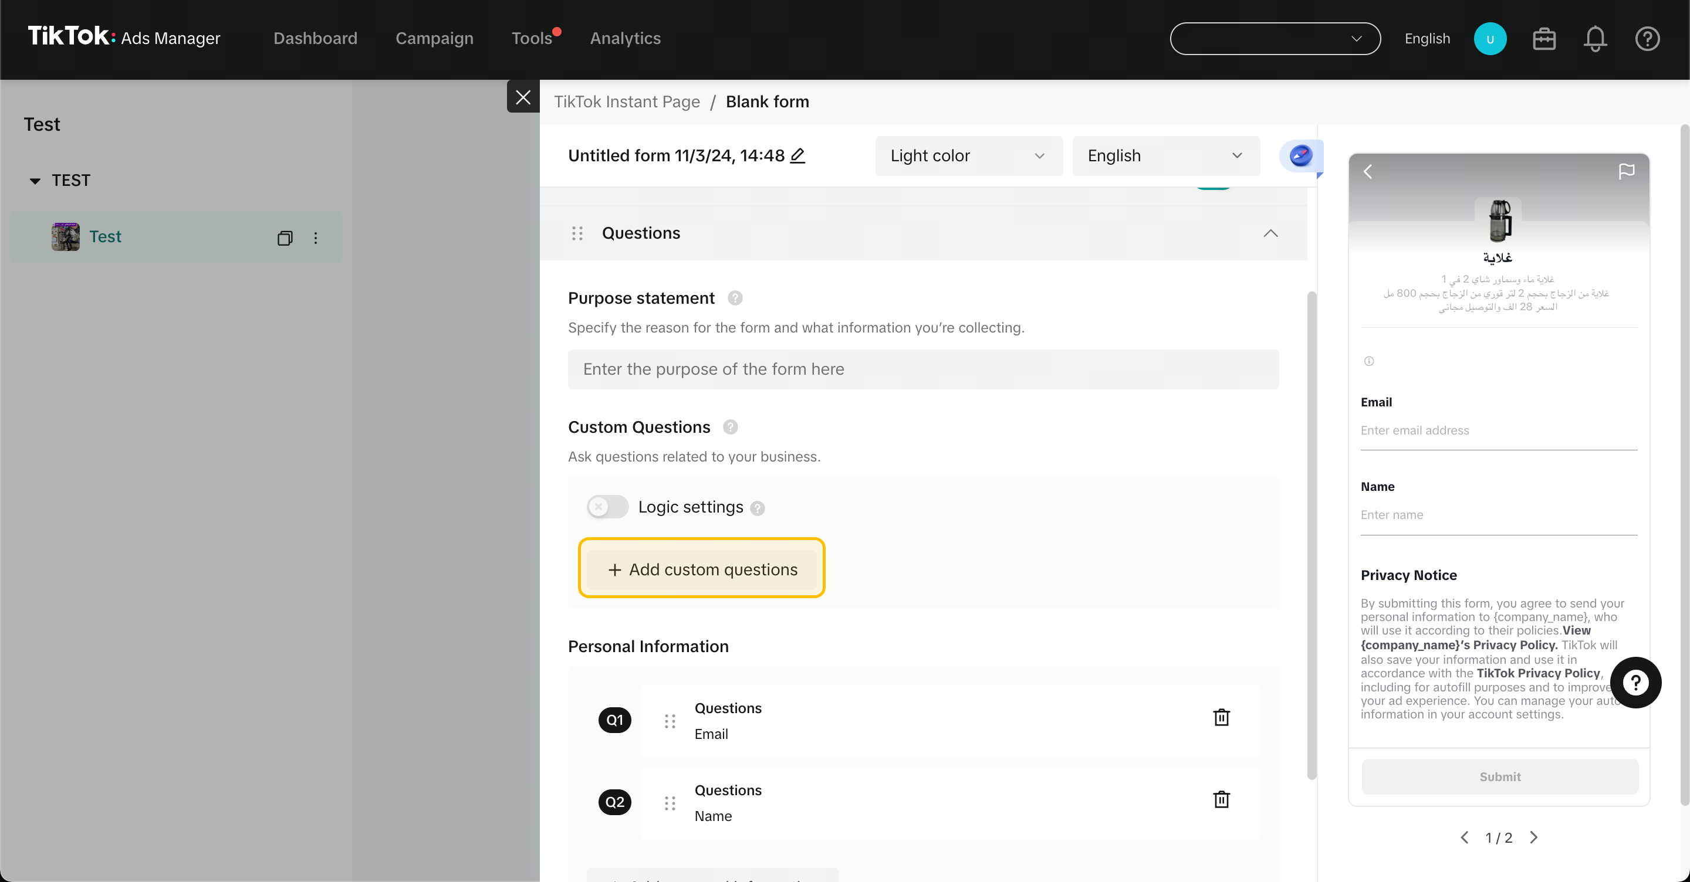
Task: Click the Purpose statement help icon
Action: click(x=735, y=298)
